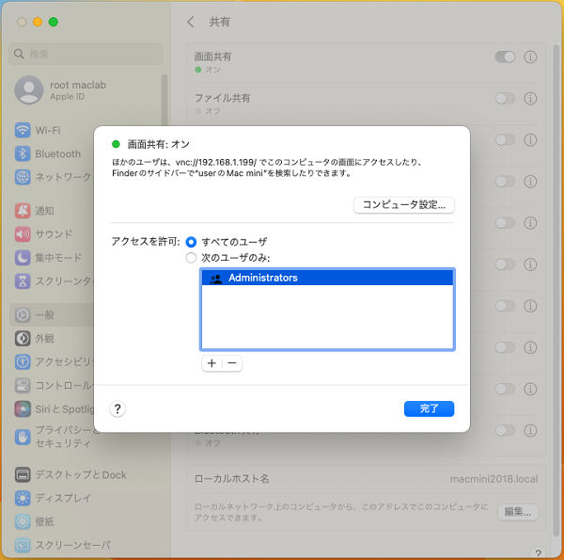Open the スクリーンタイム hourglass icon
564x560 pixels.
pos(23,280)
